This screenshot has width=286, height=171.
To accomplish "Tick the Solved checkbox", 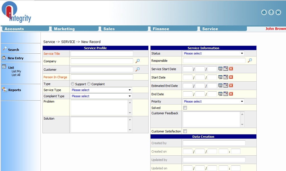I will [x=185, y=108].
